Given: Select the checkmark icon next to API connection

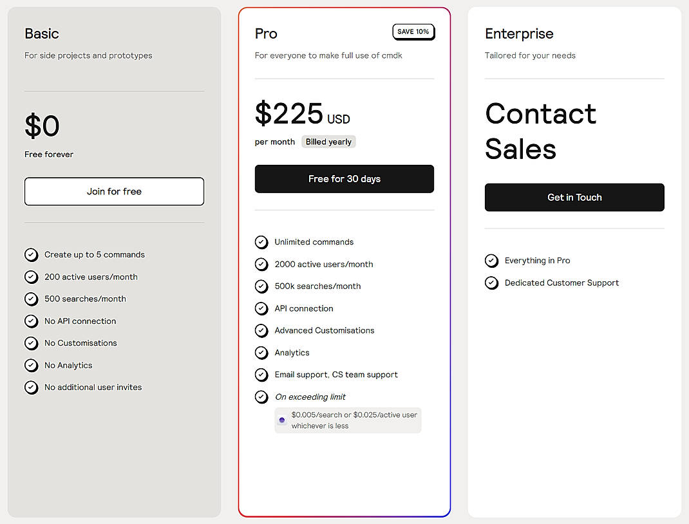Looking at the screenshot, I should click(x=261, y=308).
